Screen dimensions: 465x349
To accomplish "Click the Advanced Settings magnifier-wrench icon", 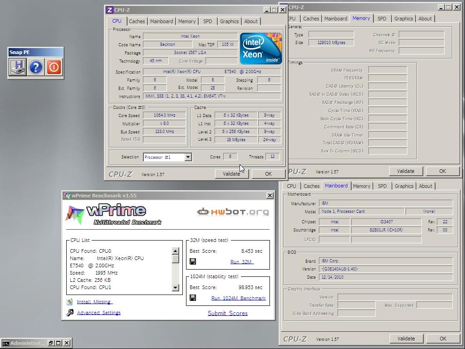I will (x=70, y=313).
